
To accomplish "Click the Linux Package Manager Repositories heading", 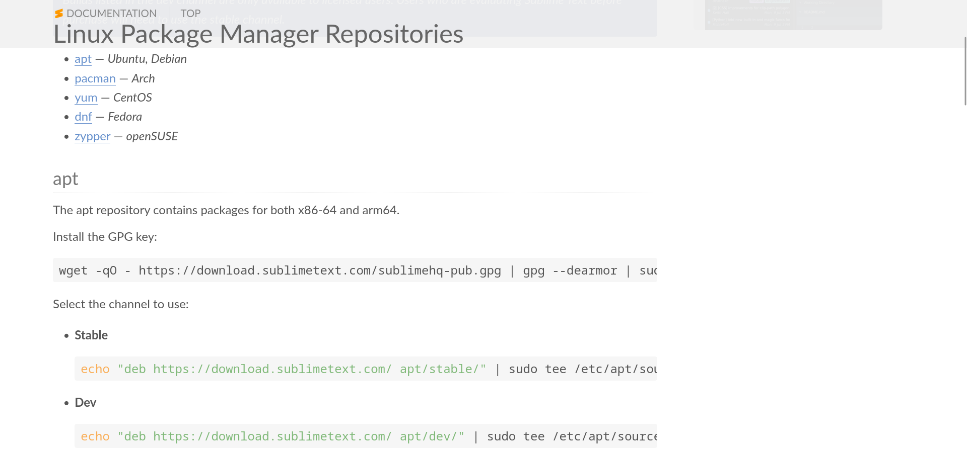I will (258, 34).
